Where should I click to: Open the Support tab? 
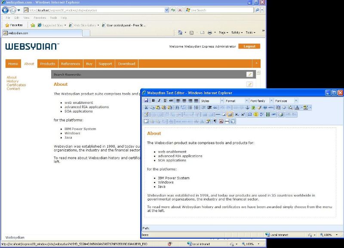click(x=105, y=64)
